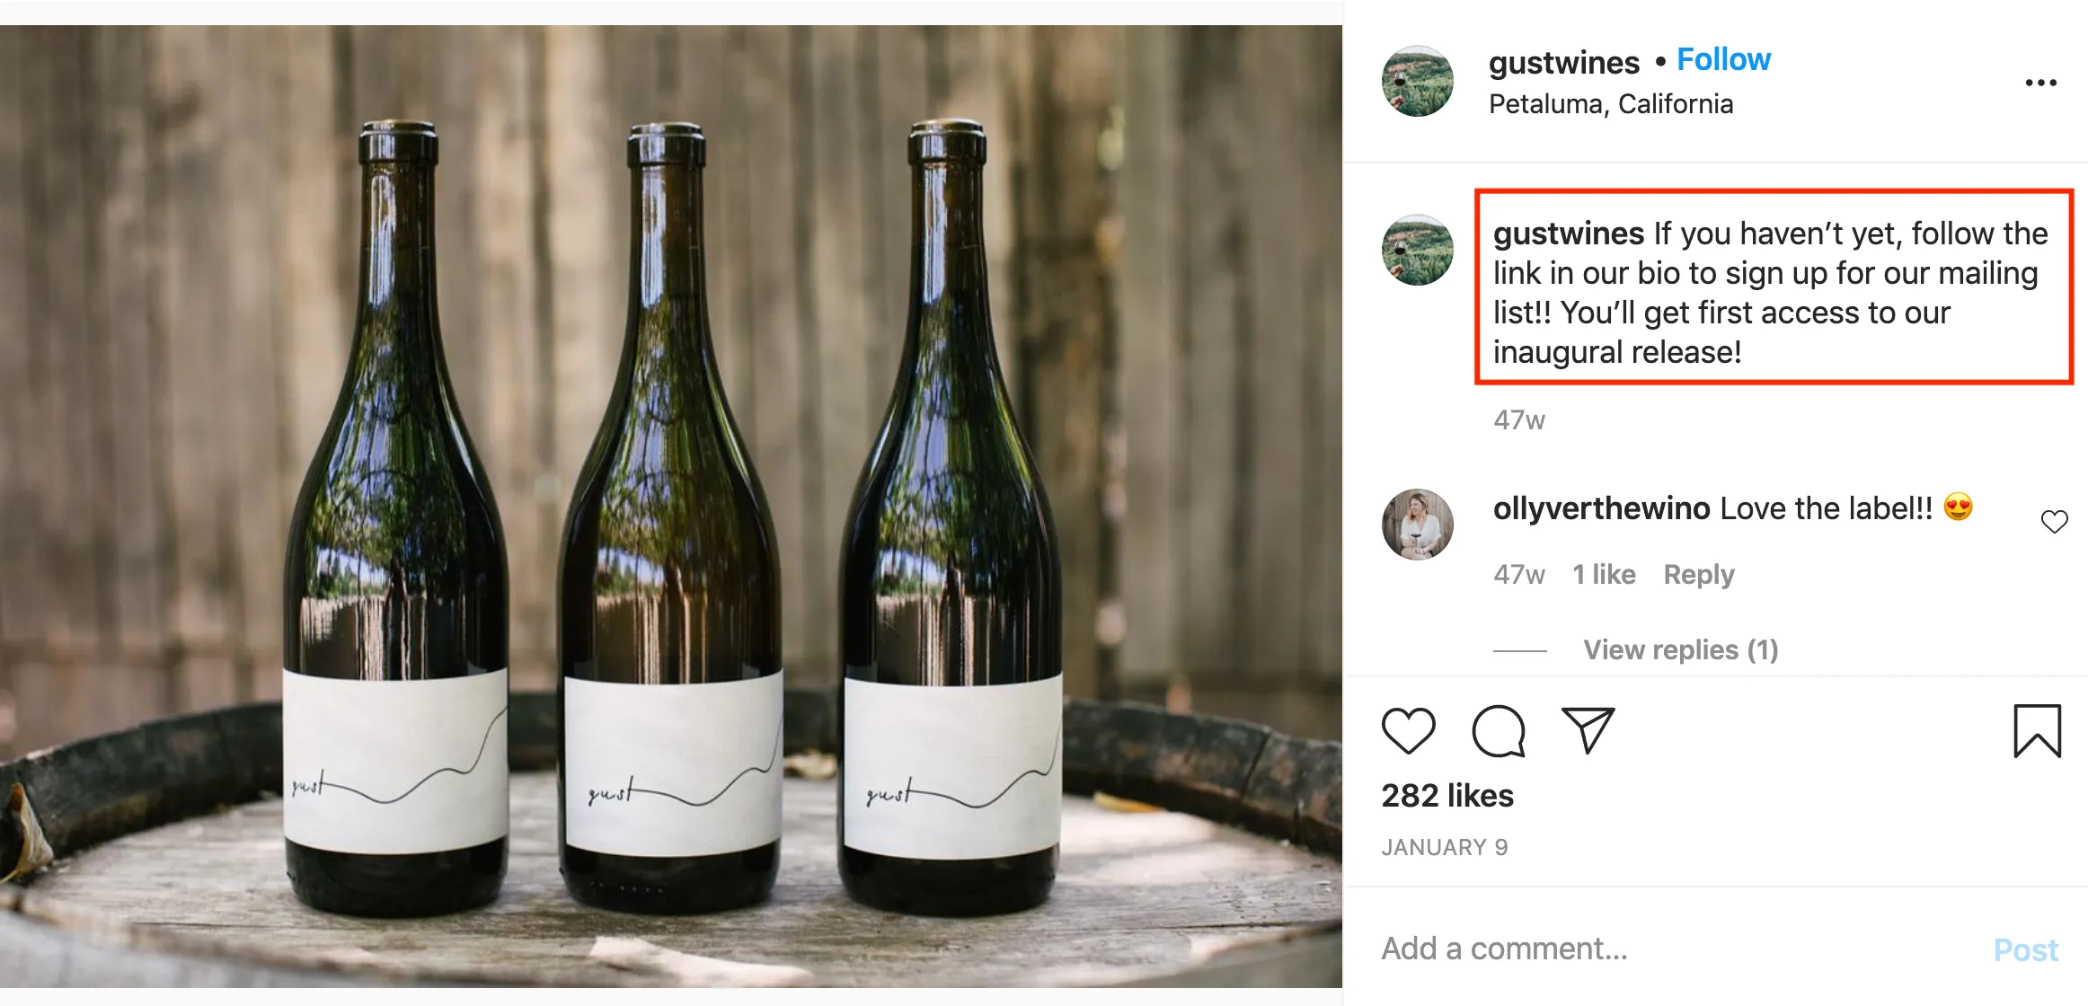Screen dimensions: 2088x1006
Task: Open the Petaluma, California location link
Action: (x=1610, y=104)
